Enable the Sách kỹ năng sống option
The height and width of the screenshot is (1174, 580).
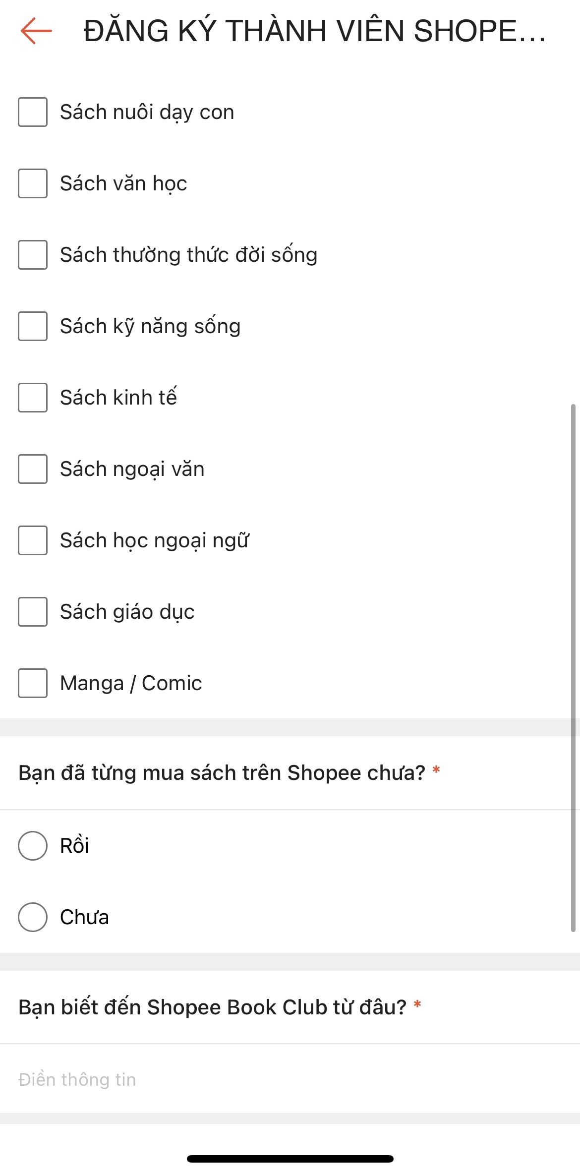[33, 326]
